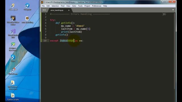Go to previous tab with left arrow
This screenshot has height=102, width=182.
click(x=43, y=10)
